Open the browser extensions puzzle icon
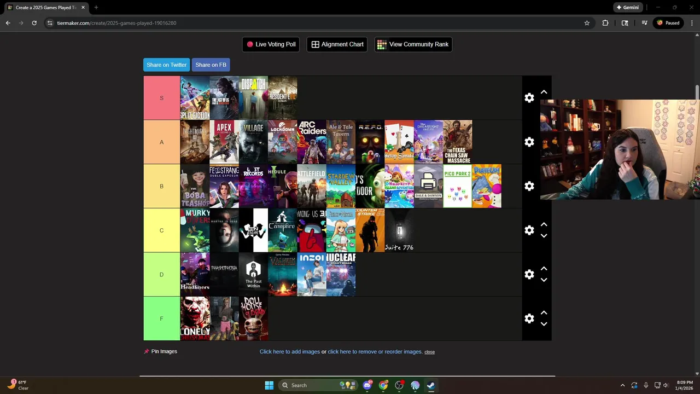This screenshot has height=394, width=700. point(605,23)
